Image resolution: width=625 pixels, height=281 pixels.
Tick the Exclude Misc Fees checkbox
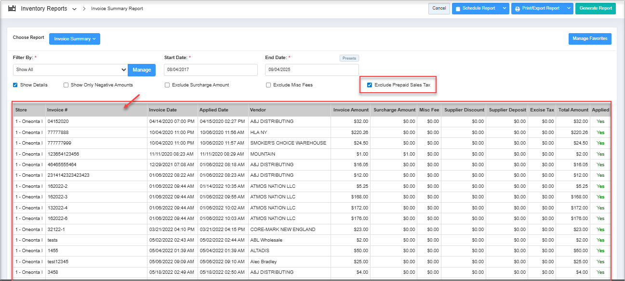(x=268, y=85)
